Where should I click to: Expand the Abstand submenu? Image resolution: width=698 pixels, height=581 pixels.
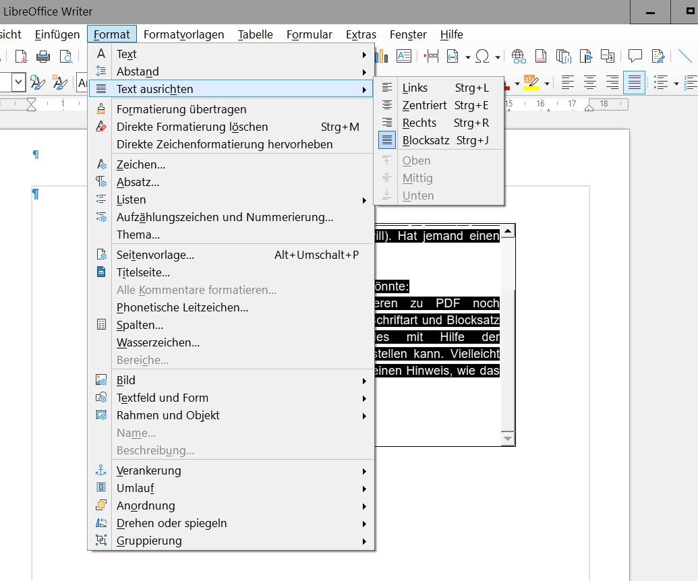pos(231,71)
